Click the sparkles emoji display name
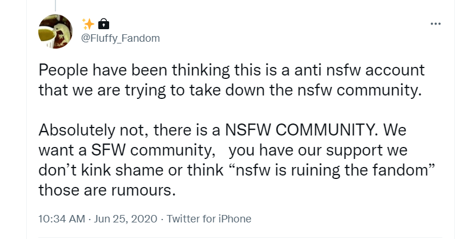 click(88, 23)
